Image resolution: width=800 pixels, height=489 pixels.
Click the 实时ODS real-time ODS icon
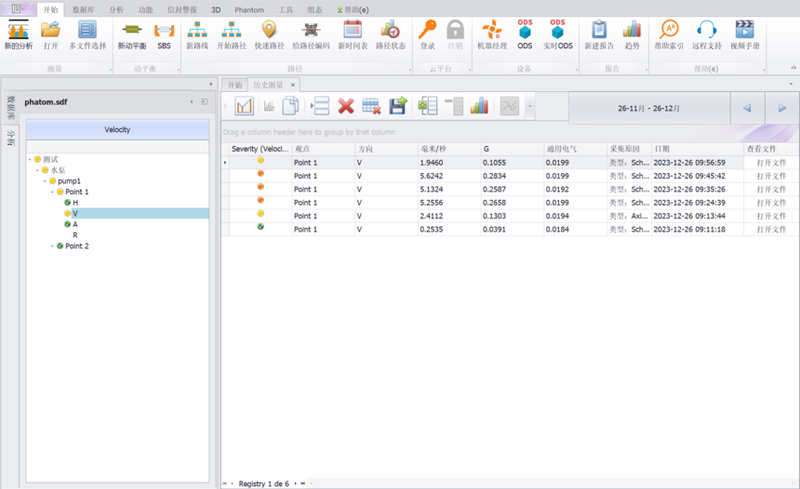pos(557,34)
